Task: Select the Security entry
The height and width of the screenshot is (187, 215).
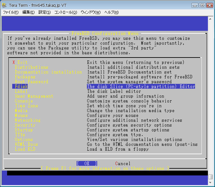Action: pyautogui.click(x=25, y=125)
